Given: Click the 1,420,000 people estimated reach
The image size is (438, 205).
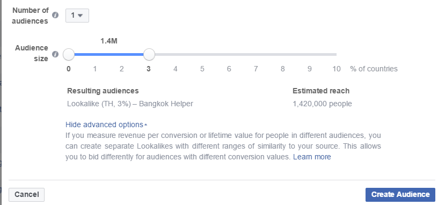Looking at the screenshot, I should click(322, 104).
